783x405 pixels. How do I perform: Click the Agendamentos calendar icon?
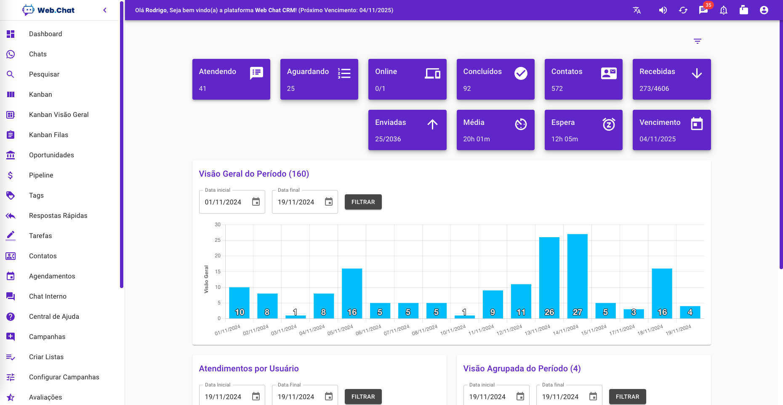coord(11,276)
